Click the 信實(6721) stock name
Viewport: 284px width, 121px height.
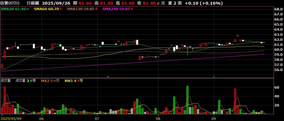pyautogui.click(x=10, y=3)
